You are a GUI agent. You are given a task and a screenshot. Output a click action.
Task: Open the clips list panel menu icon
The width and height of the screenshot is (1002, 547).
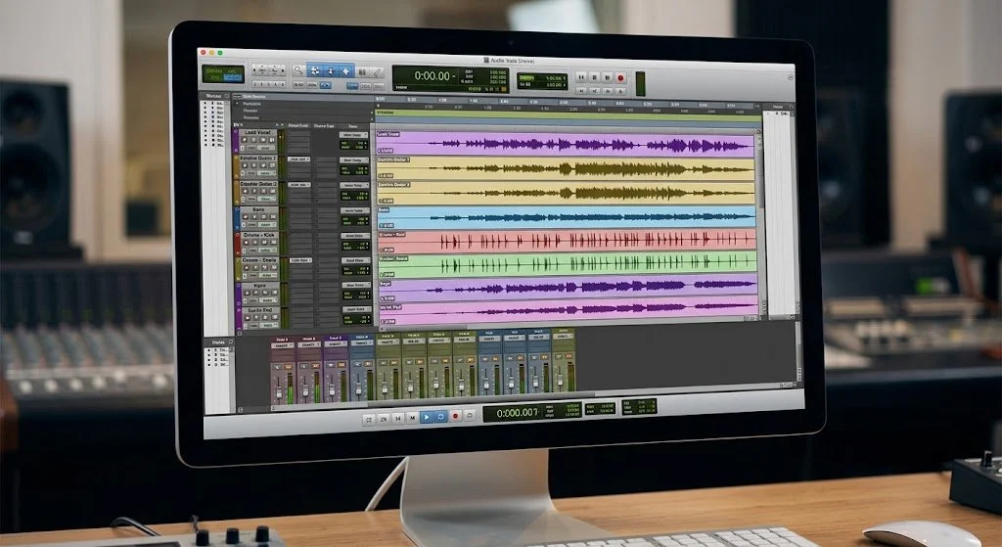coord(791,107)
